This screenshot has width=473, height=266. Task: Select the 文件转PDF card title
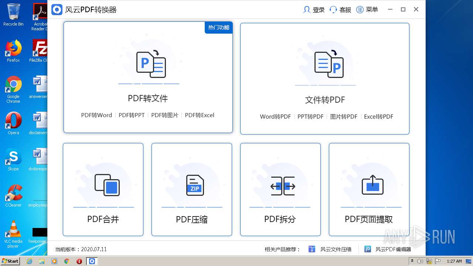click(x=325, y=100)
